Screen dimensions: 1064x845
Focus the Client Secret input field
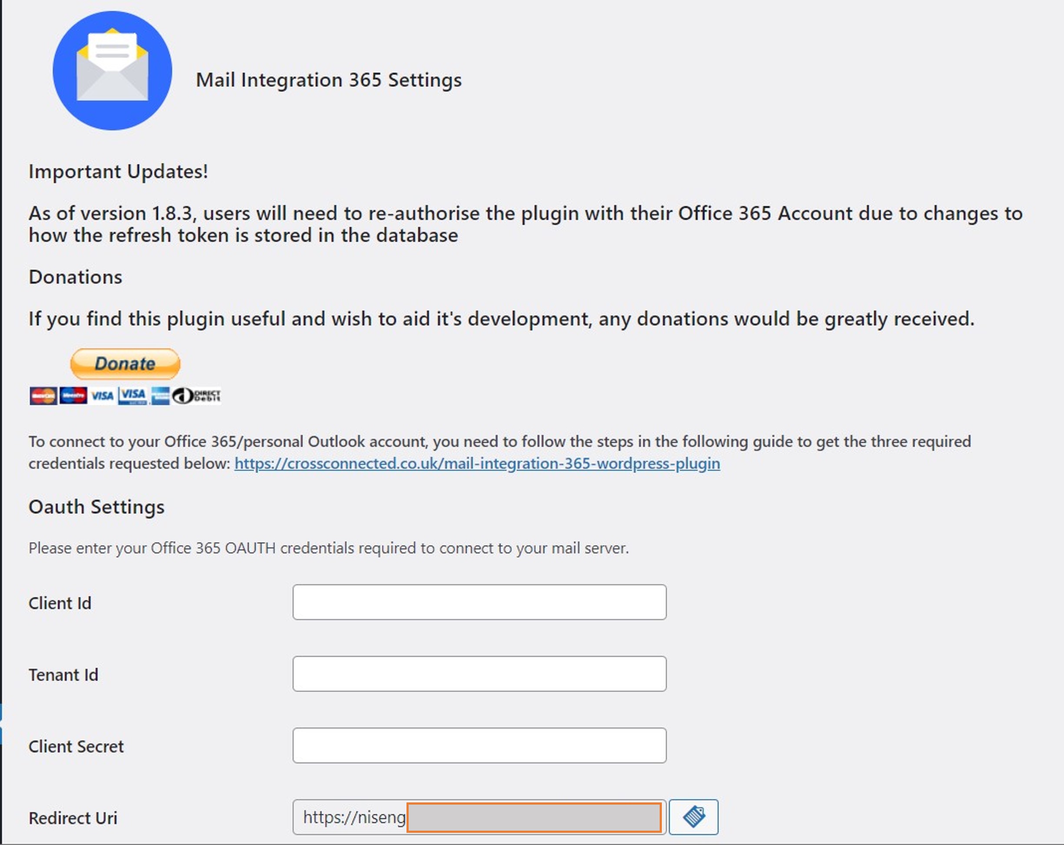click(479, 746)
